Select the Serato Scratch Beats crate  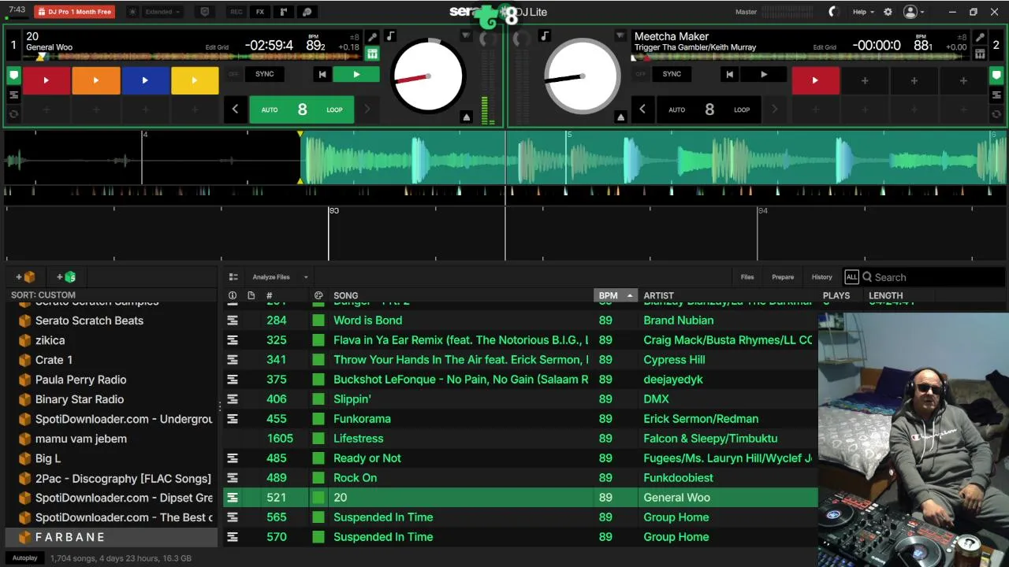tap(89, 321)
